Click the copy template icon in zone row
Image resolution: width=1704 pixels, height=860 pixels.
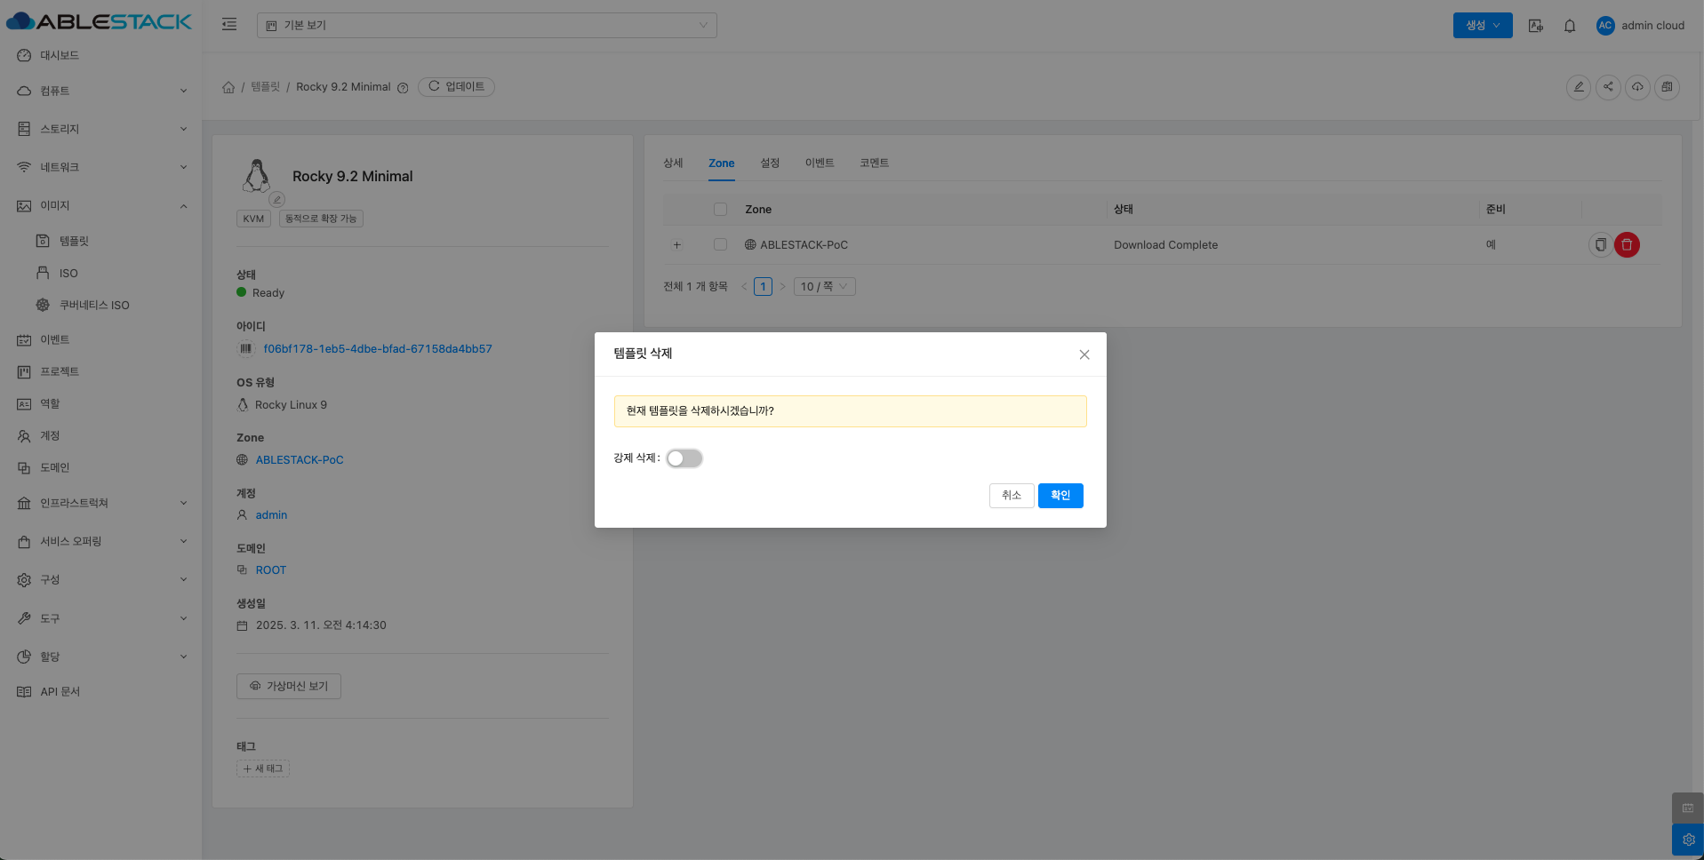(1600, 245)
